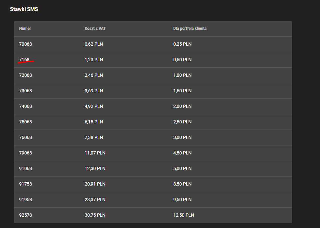
Task: Click the "Dla portfela klienta" column header
Action: [190, 28]
